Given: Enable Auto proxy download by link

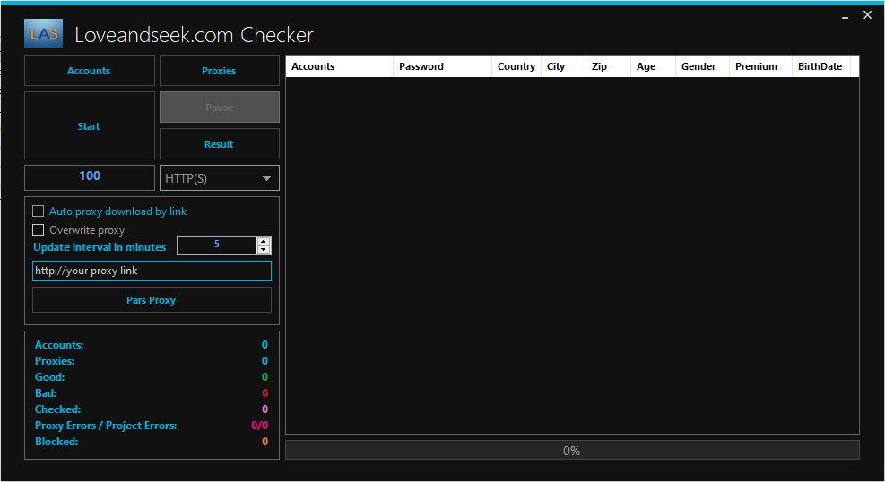Looking at the screenshot, I should [x=39, y=211].
